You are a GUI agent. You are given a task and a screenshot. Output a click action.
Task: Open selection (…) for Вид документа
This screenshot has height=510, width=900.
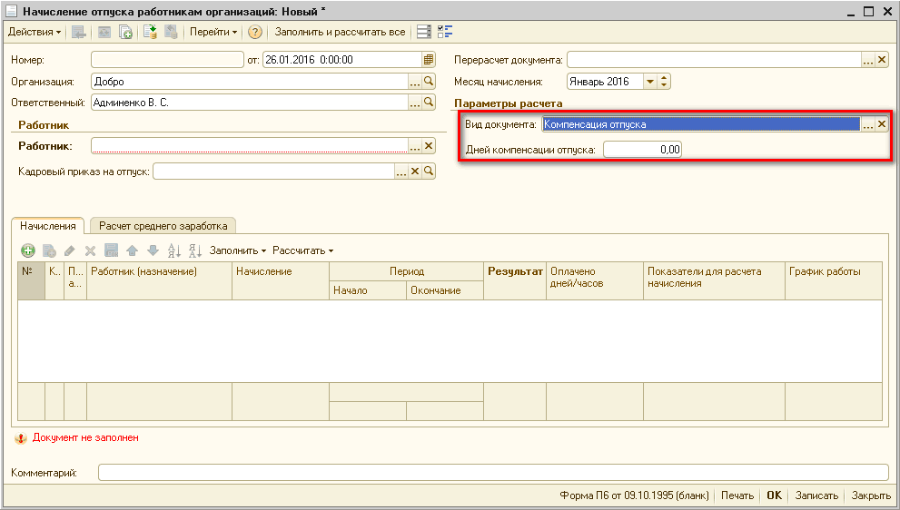pyautogui.click(x=868, y=124)
